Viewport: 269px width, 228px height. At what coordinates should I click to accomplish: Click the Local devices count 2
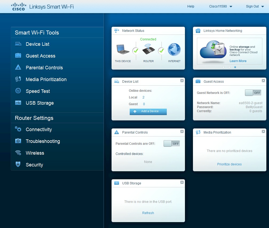(x=143, y=97)
